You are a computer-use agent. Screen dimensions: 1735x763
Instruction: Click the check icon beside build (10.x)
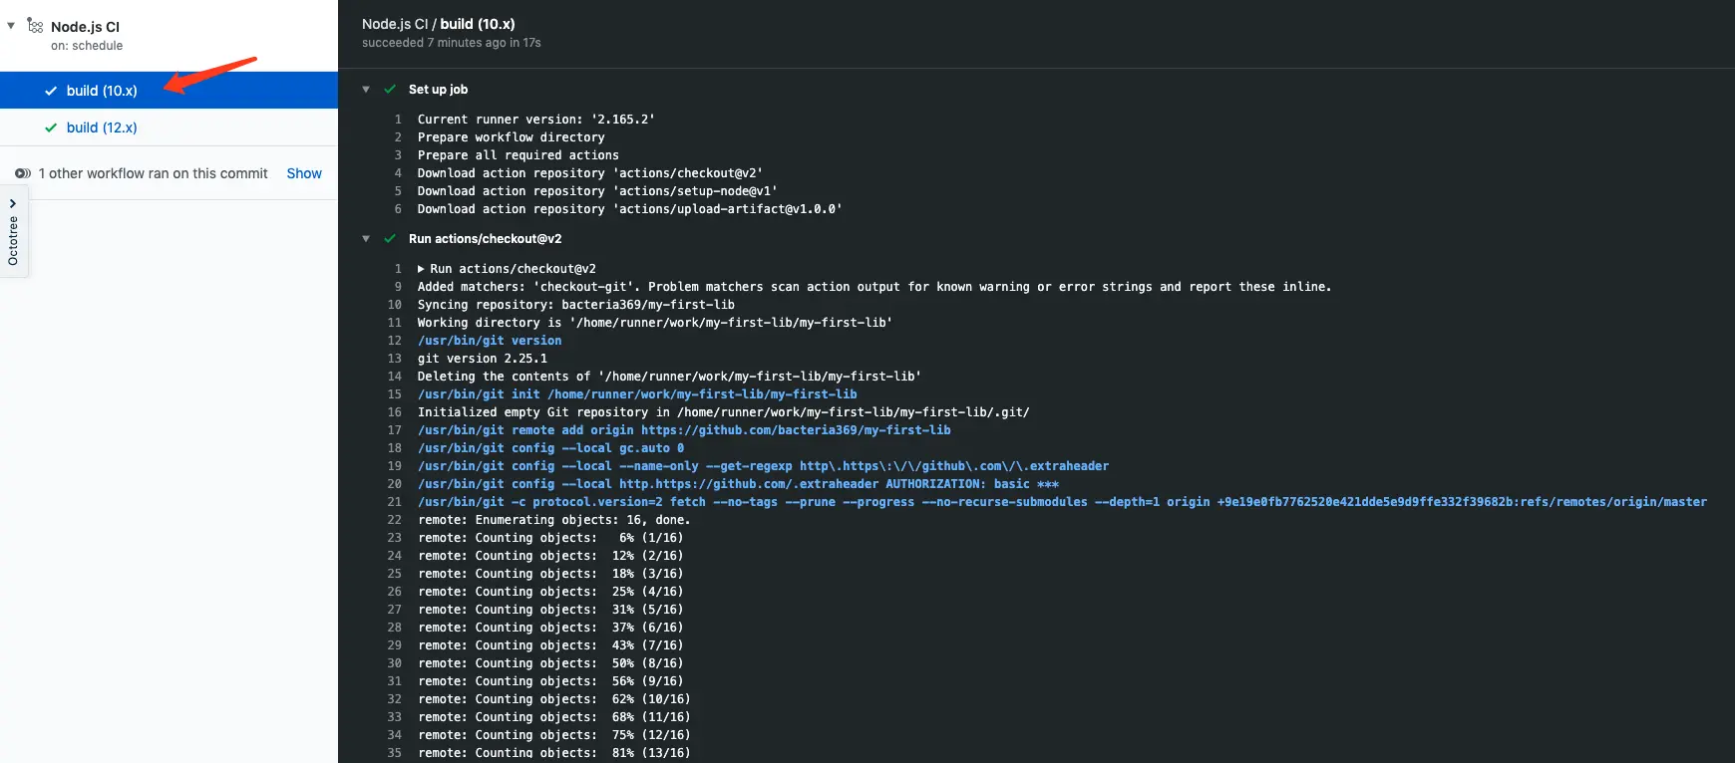pyautogui.click(x=51, y=91)
